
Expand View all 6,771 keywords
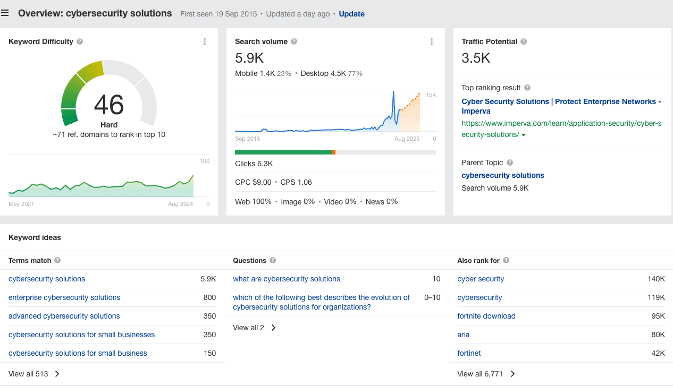(486, 374)
